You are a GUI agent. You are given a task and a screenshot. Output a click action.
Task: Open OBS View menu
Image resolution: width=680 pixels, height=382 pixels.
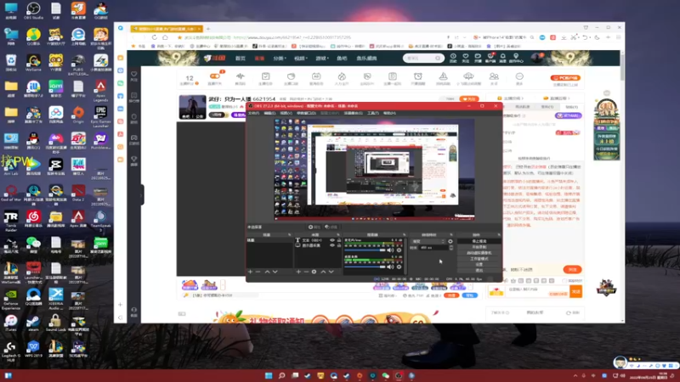click(286, 114)
